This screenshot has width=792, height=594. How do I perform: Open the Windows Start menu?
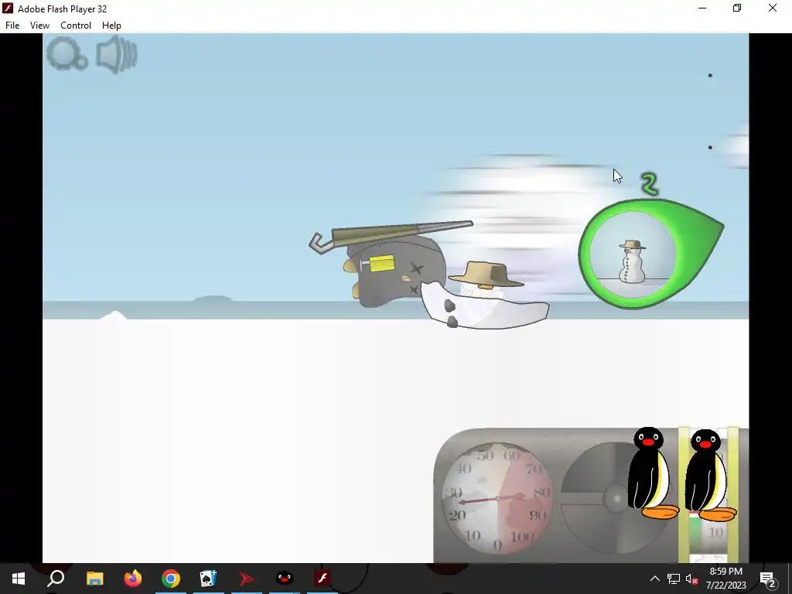click(x=19, y=579)
